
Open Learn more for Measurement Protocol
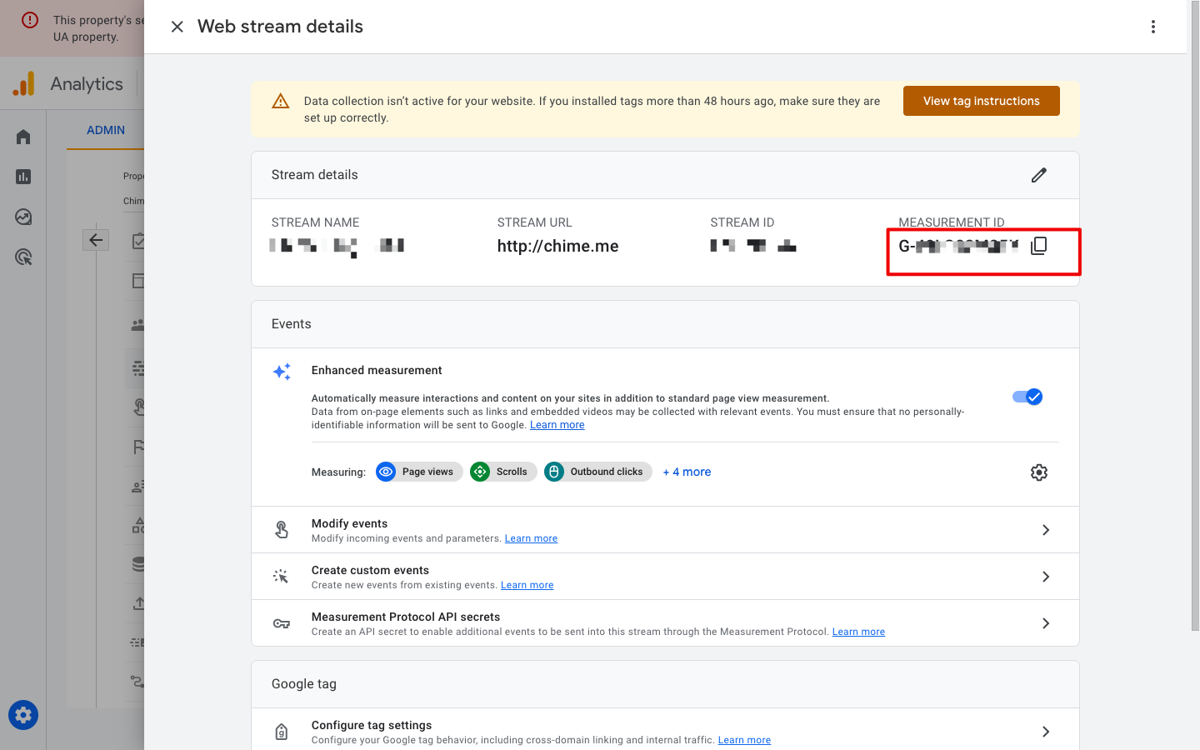point(858,632)
